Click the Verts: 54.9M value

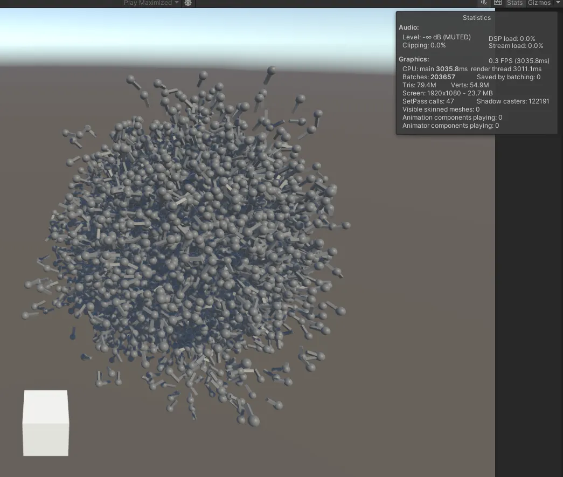[x=470, y=85]
